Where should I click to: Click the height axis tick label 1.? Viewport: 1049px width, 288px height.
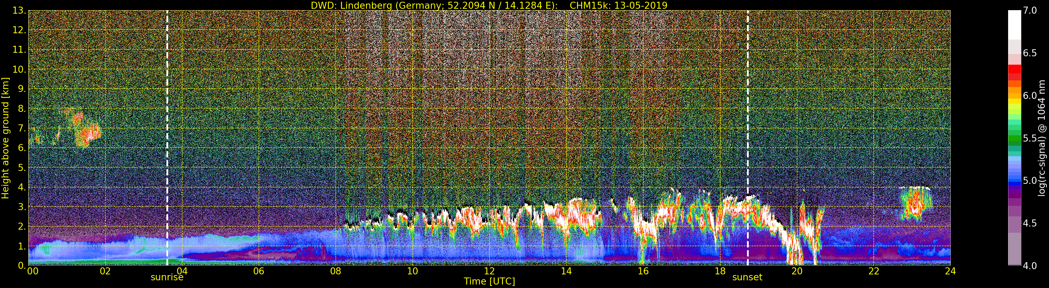coord(22,246)
